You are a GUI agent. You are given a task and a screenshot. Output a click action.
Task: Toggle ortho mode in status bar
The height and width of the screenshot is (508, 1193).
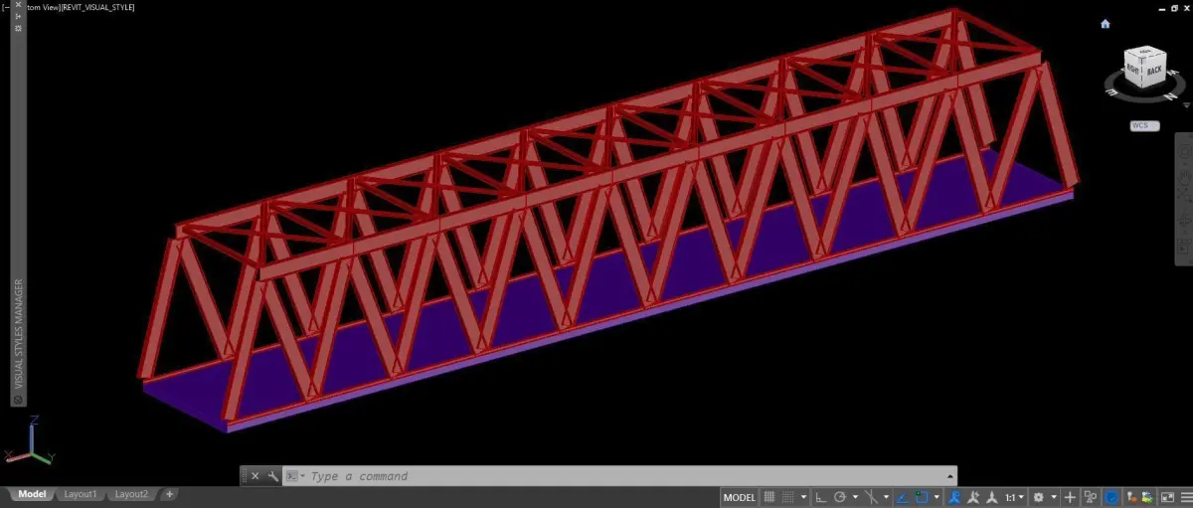tap(820, 497)
